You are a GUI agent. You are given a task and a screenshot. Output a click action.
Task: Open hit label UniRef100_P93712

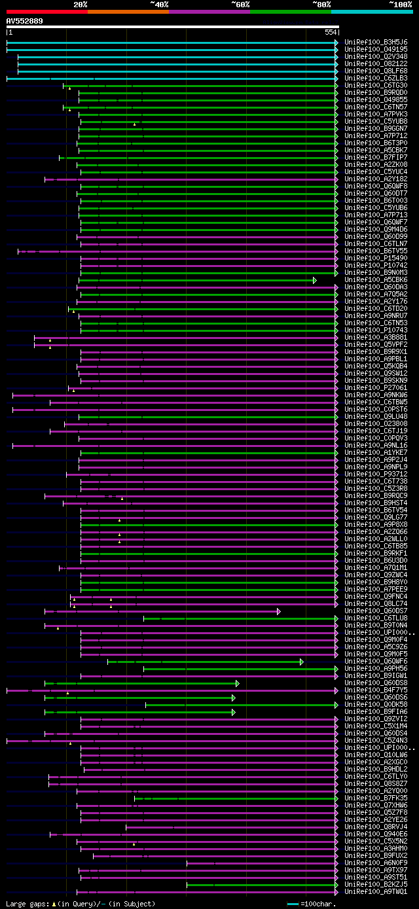pos(376,474)
